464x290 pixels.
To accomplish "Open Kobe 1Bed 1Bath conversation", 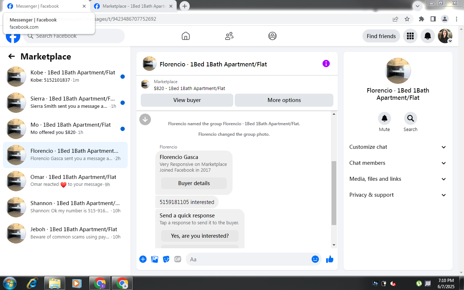I will [x=65, y=76].
